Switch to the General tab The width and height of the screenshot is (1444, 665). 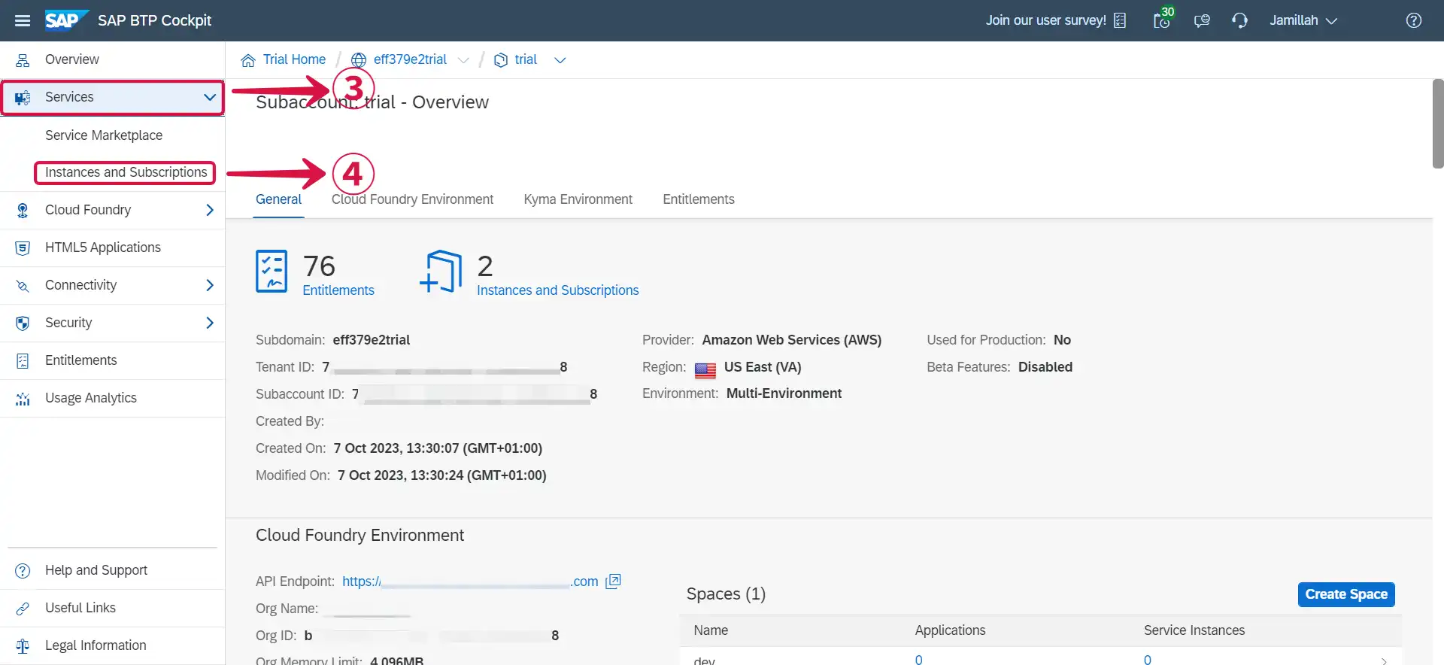(x=278, y=199)
